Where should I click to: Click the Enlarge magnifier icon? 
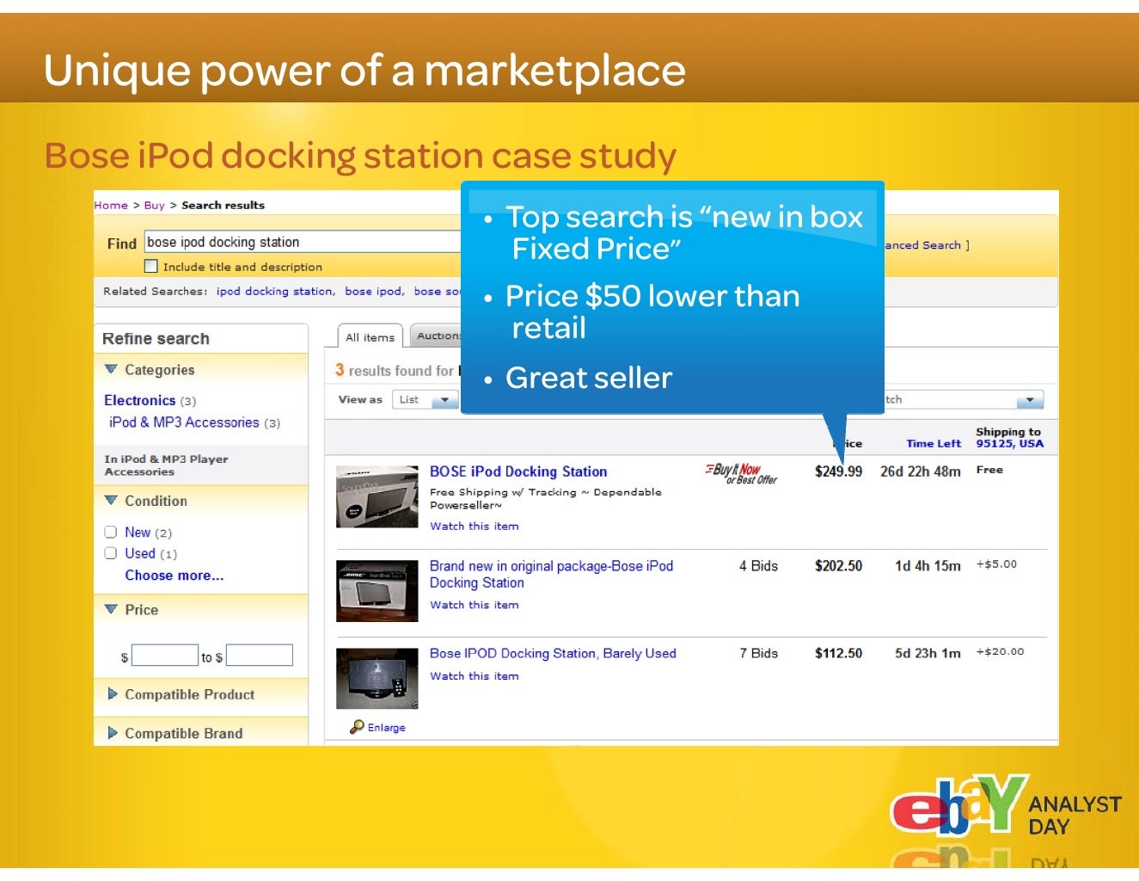[357, 727]
